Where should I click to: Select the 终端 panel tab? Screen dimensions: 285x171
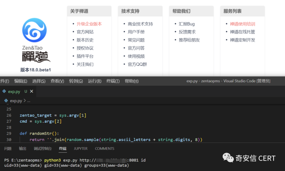click(x=63, y=149)
